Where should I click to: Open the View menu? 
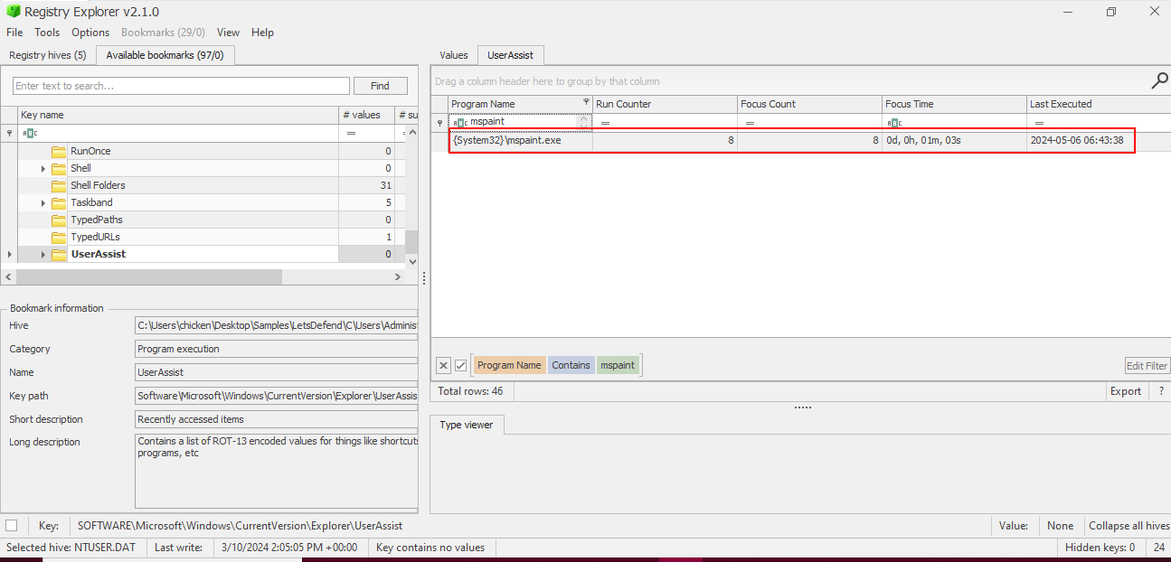point(229,32)
